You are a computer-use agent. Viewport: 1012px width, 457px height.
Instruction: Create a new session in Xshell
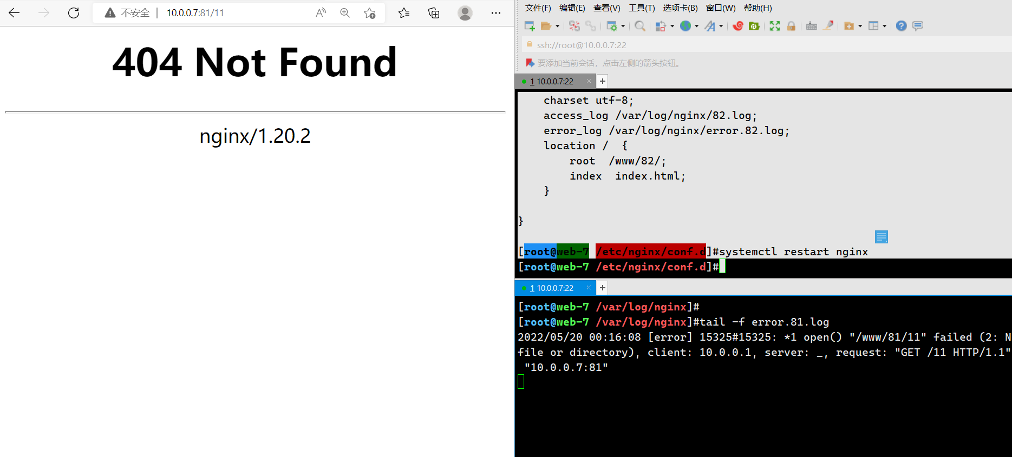[530, 26]
